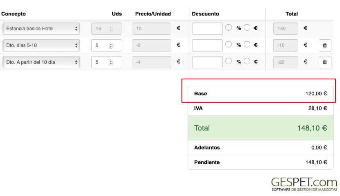Click the Base amount row
This screenshot has width=340, height=196.
click(260, 94)
